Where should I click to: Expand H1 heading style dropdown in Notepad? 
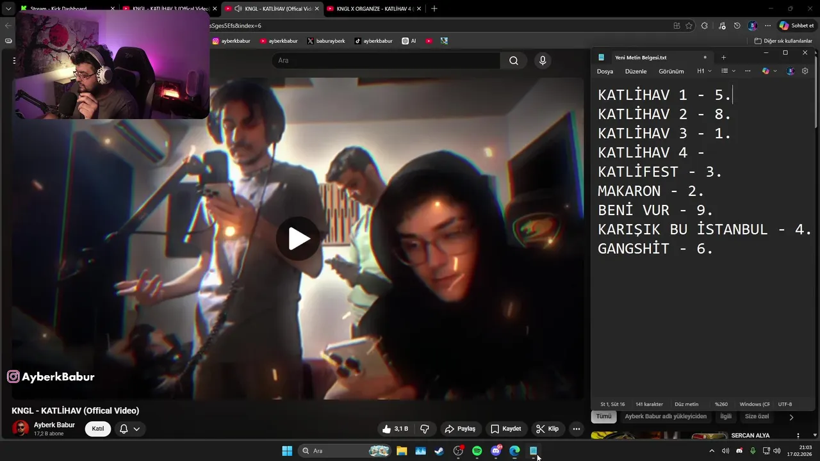coord(704,71)
